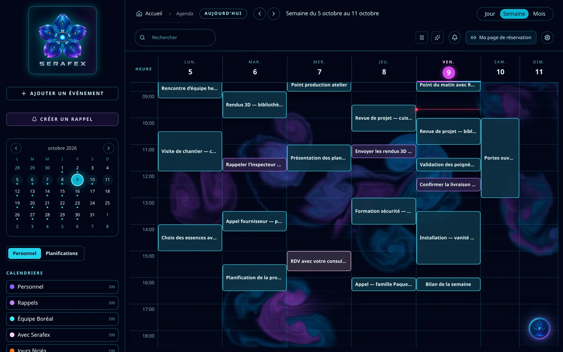Click the Agenda breadcrumb

point(185,14)
